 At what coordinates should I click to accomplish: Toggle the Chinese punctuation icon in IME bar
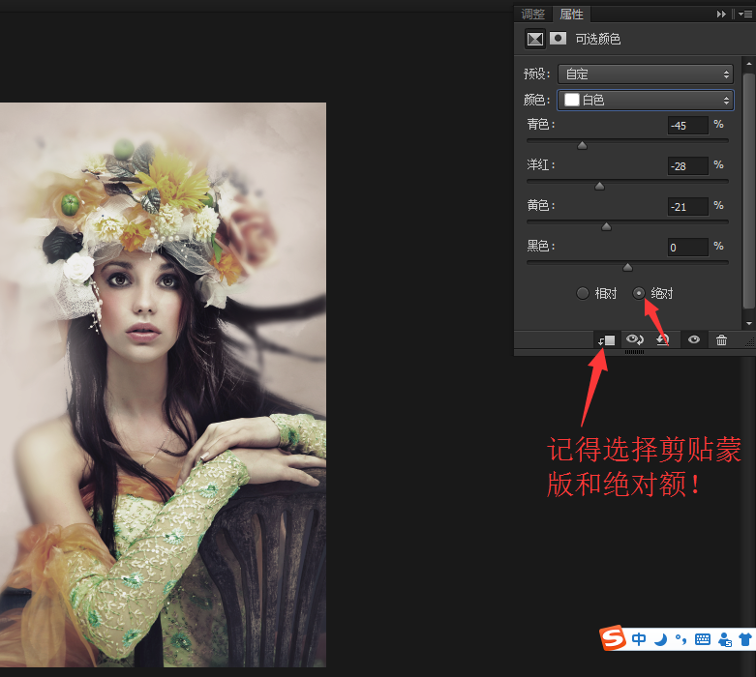point(680,639)
